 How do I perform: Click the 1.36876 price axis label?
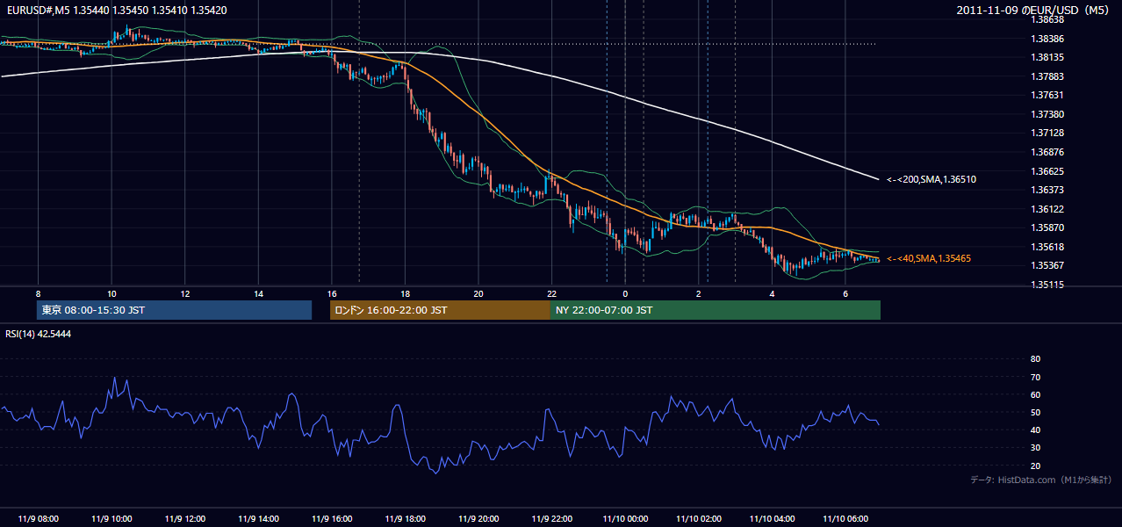point(1047,152)
